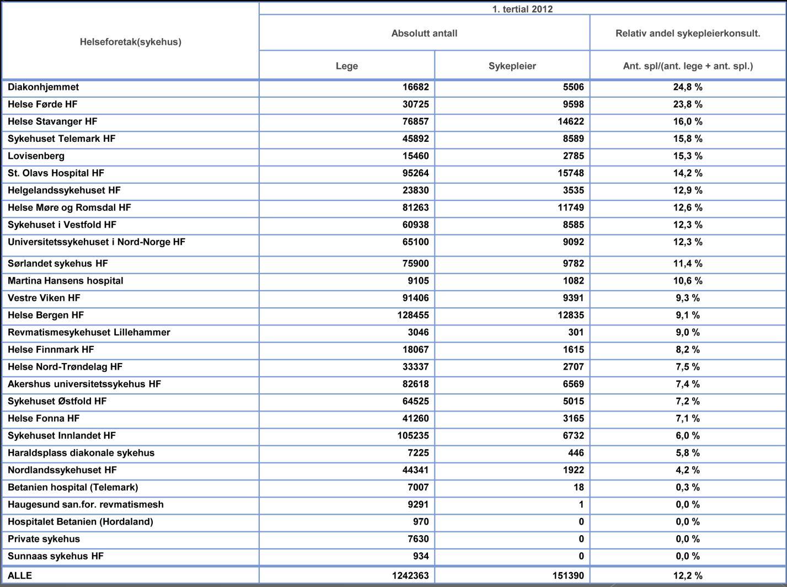
Task: Click the 'Ant. spl/(ant. lege + ant. spl.)' header
Action: (688, 66)
